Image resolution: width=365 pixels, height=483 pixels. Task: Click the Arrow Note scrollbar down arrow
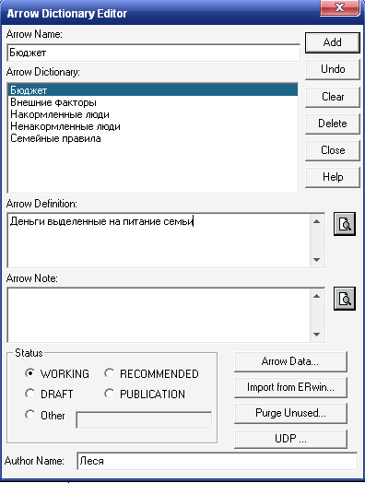[x=317, y=335]
